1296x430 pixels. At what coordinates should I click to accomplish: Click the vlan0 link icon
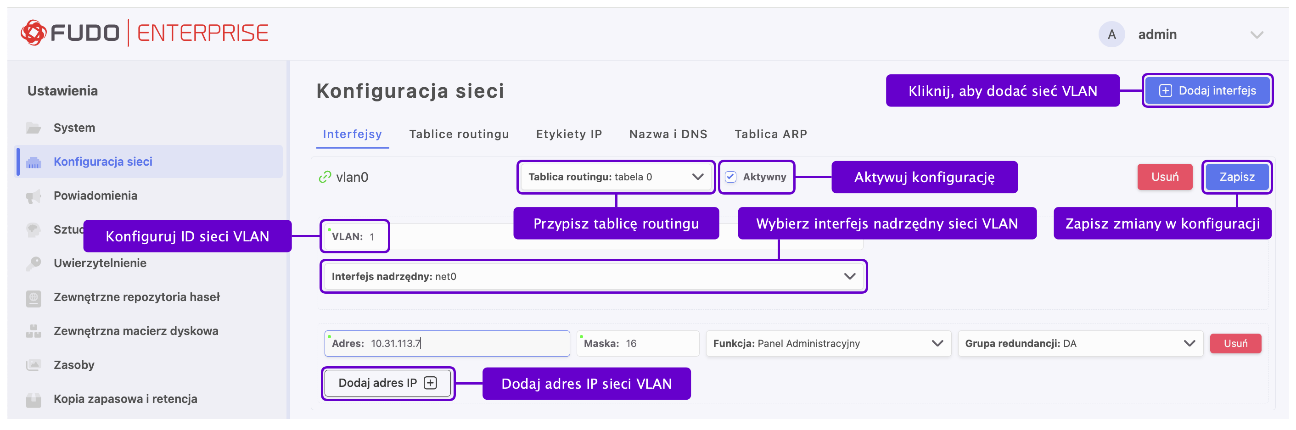click(325, 177)
